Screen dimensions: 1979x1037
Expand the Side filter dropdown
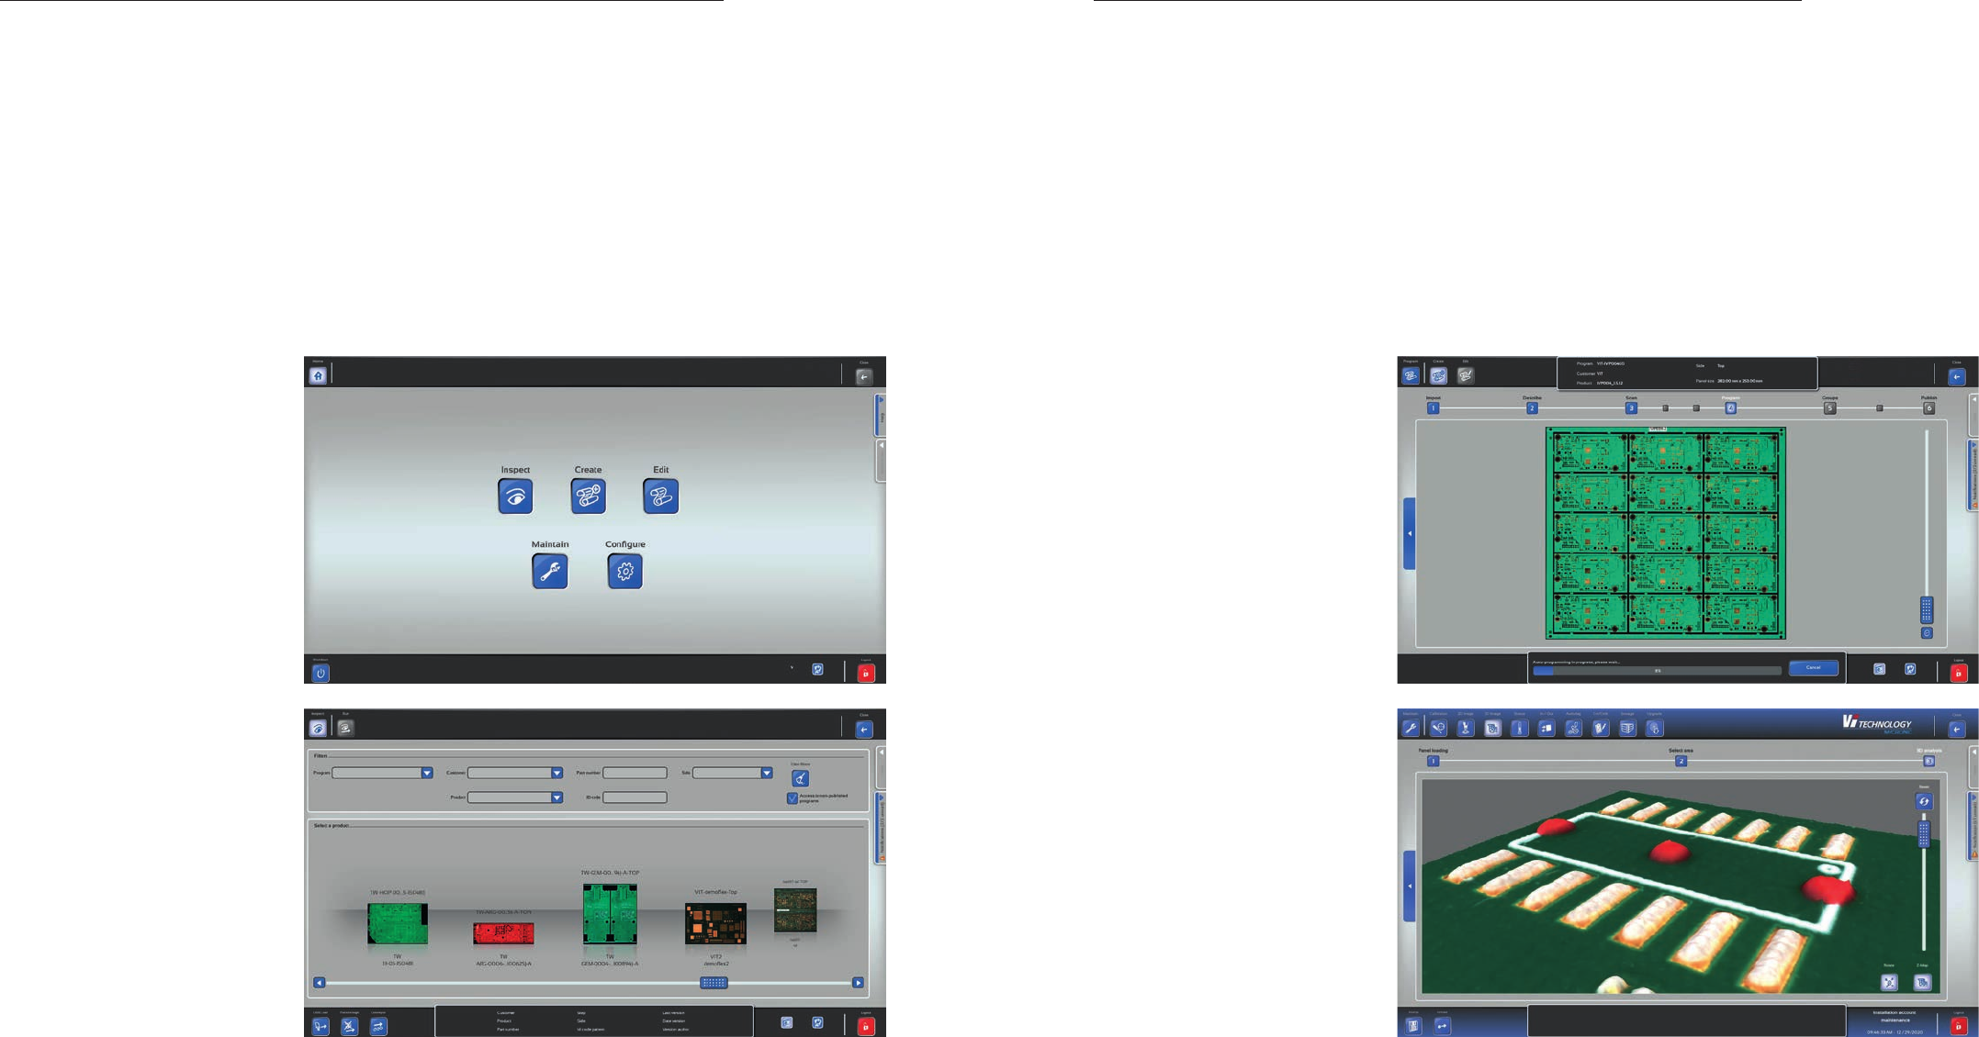click(x=767, y=774)
